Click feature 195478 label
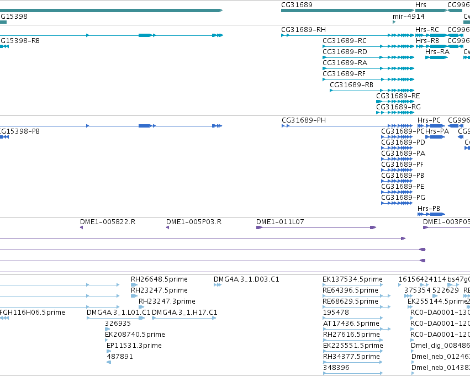This screenshot has height=376, width=470. pyautogui.click(x=336, y=313)
